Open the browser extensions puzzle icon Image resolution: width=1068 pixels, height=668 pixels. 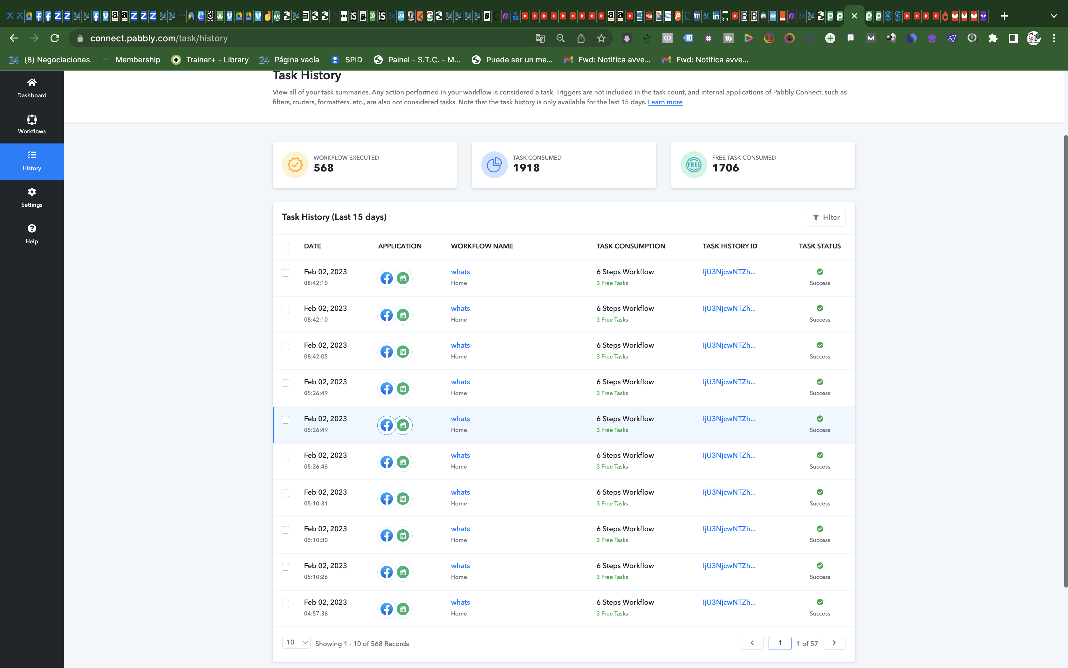pos(993,38)
